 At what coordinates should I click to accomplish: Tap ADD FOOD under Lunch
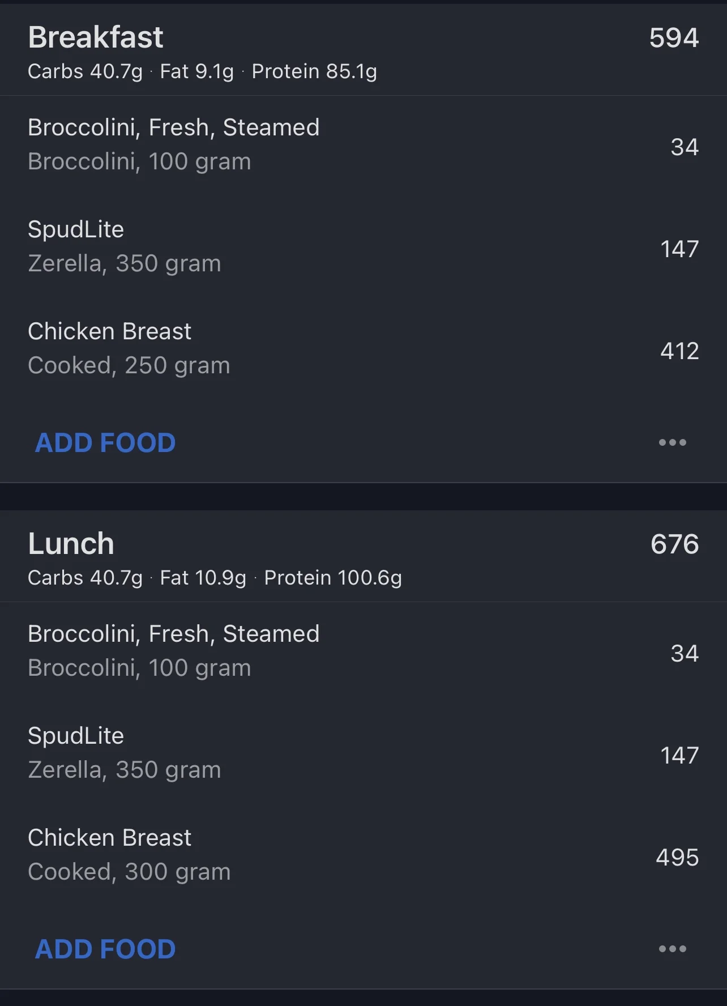tap(105, 949)
